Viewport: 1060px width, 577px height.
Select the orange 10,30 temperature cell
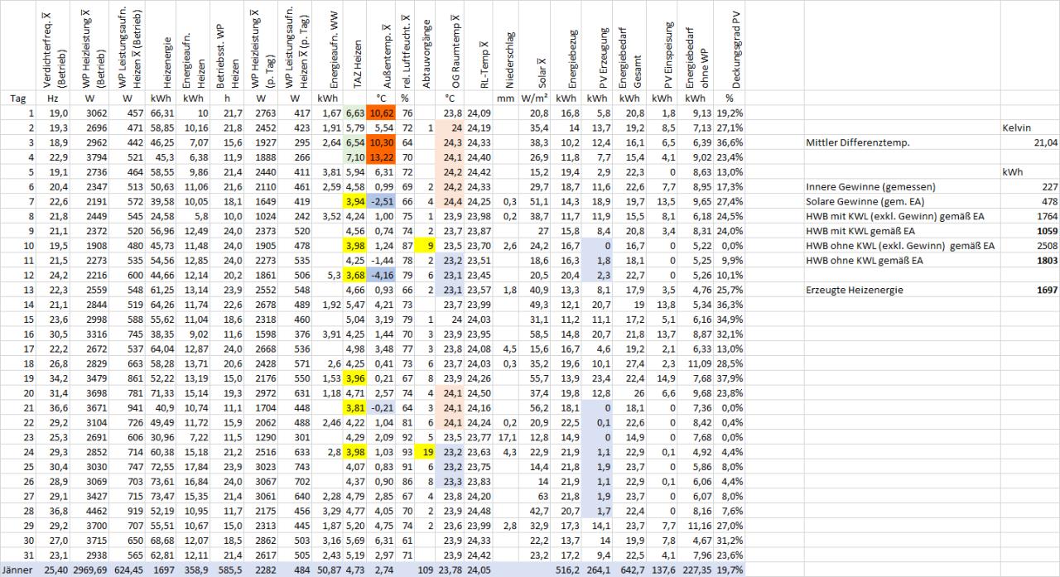pos(380,142)
